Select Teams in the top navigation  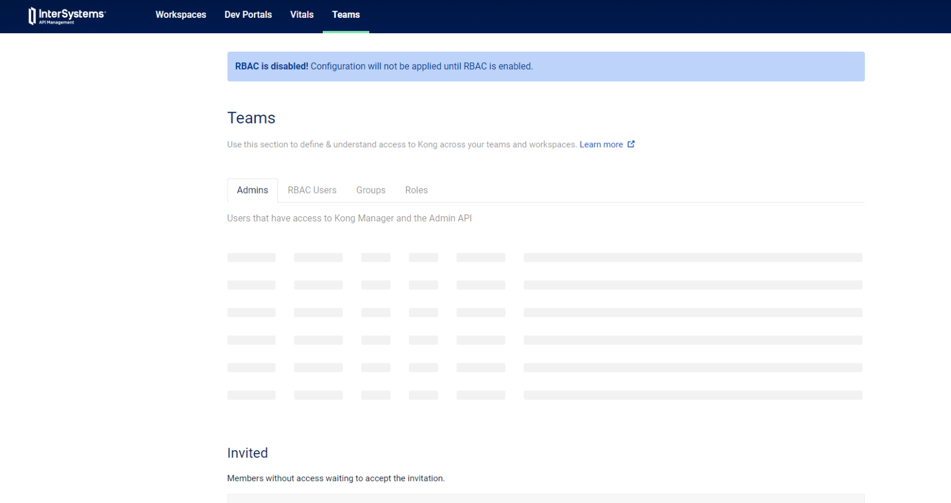(x=346, y=15)
